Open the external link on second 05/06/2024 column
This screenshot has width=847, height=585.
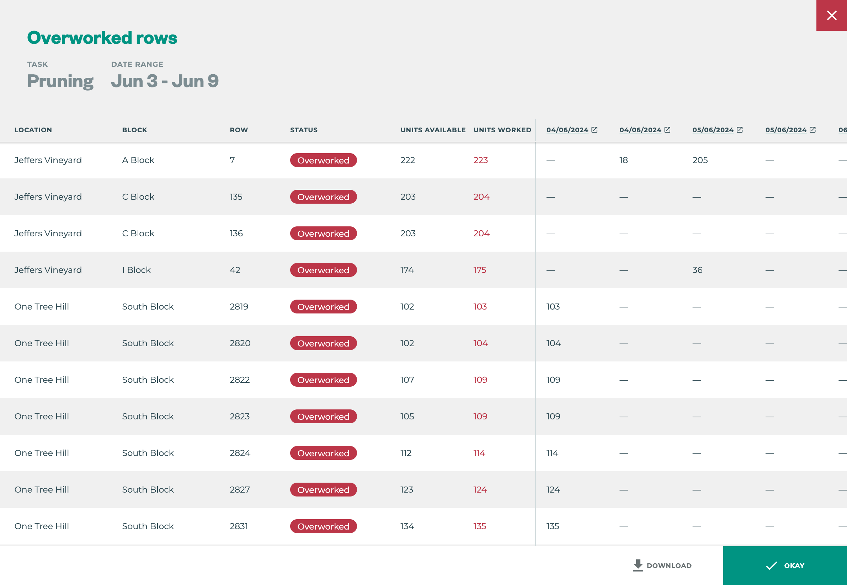pos(813,129)
